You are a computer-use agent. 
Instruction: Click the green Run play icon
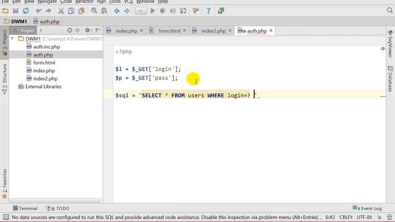click(152, 11)
